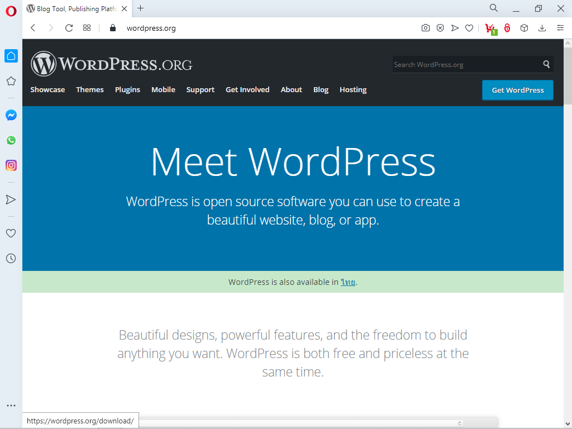Open the History clock icon in sidebar
Screen dimensions: 572x429
click(x=11, y=258)
